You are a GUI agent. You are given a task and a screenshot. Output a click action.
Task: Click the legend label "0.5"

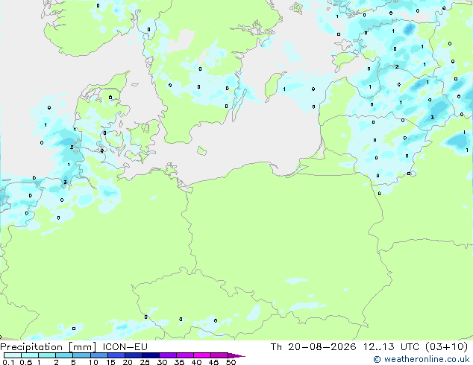point(26,362)
